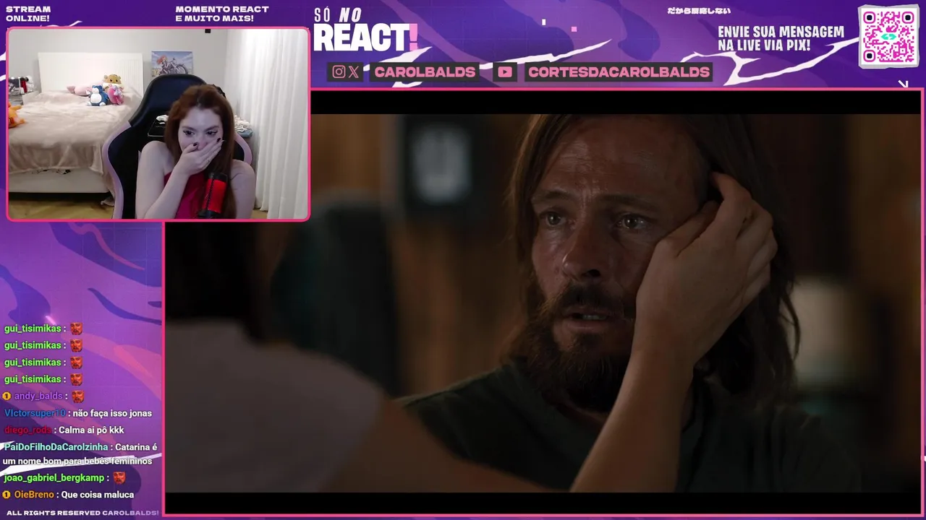This screenshot has height=520, width=926.
Task: Click the "STREAM ONLINE!" header text
Action: point(28,14)
